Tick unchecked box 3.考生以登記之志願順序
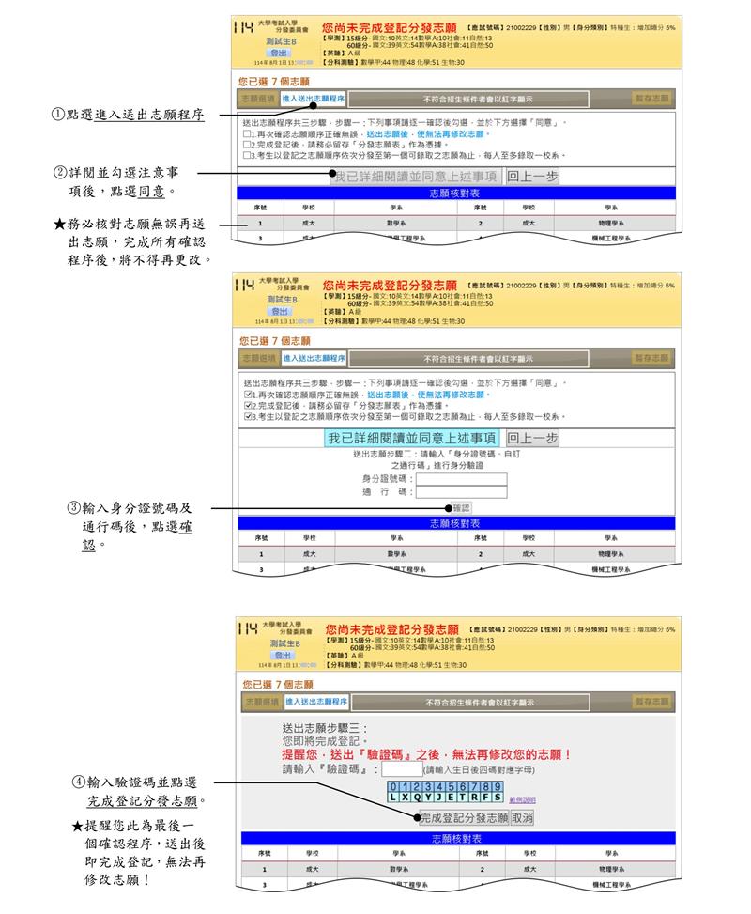Viewport: 751px width, 914px height. pyautogui.click(x=247, y=155)
